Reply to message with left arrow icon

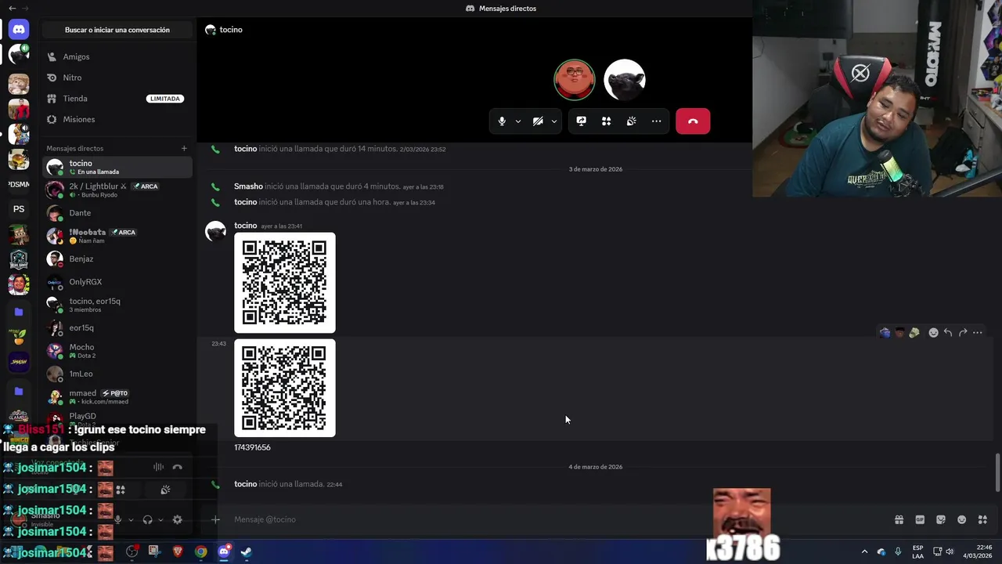[948, 333]
